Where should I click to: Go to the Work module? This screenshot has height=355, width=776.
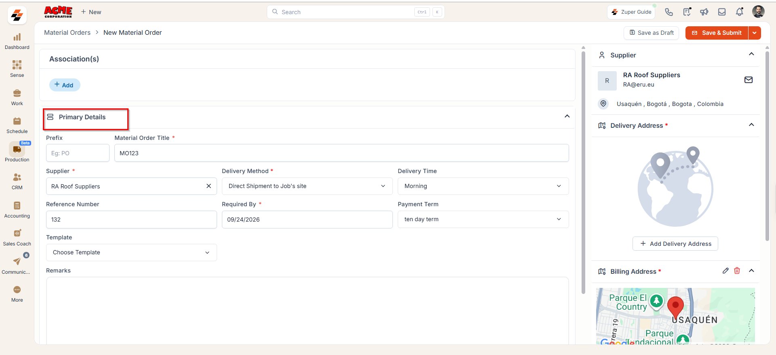tap(17, 97)
